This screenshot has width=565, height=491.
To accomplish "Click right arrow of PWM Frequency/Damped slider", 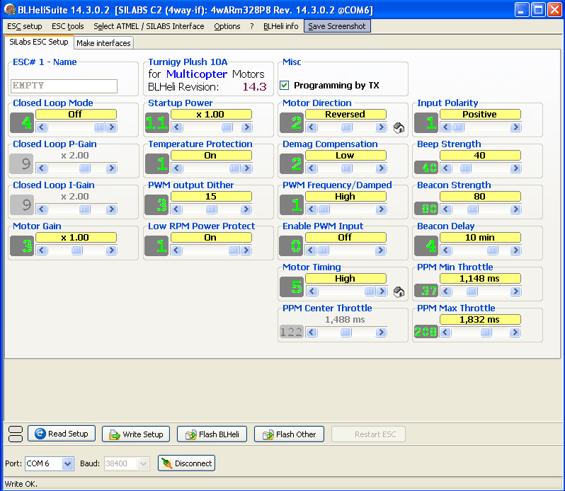I will coord(381,209).
